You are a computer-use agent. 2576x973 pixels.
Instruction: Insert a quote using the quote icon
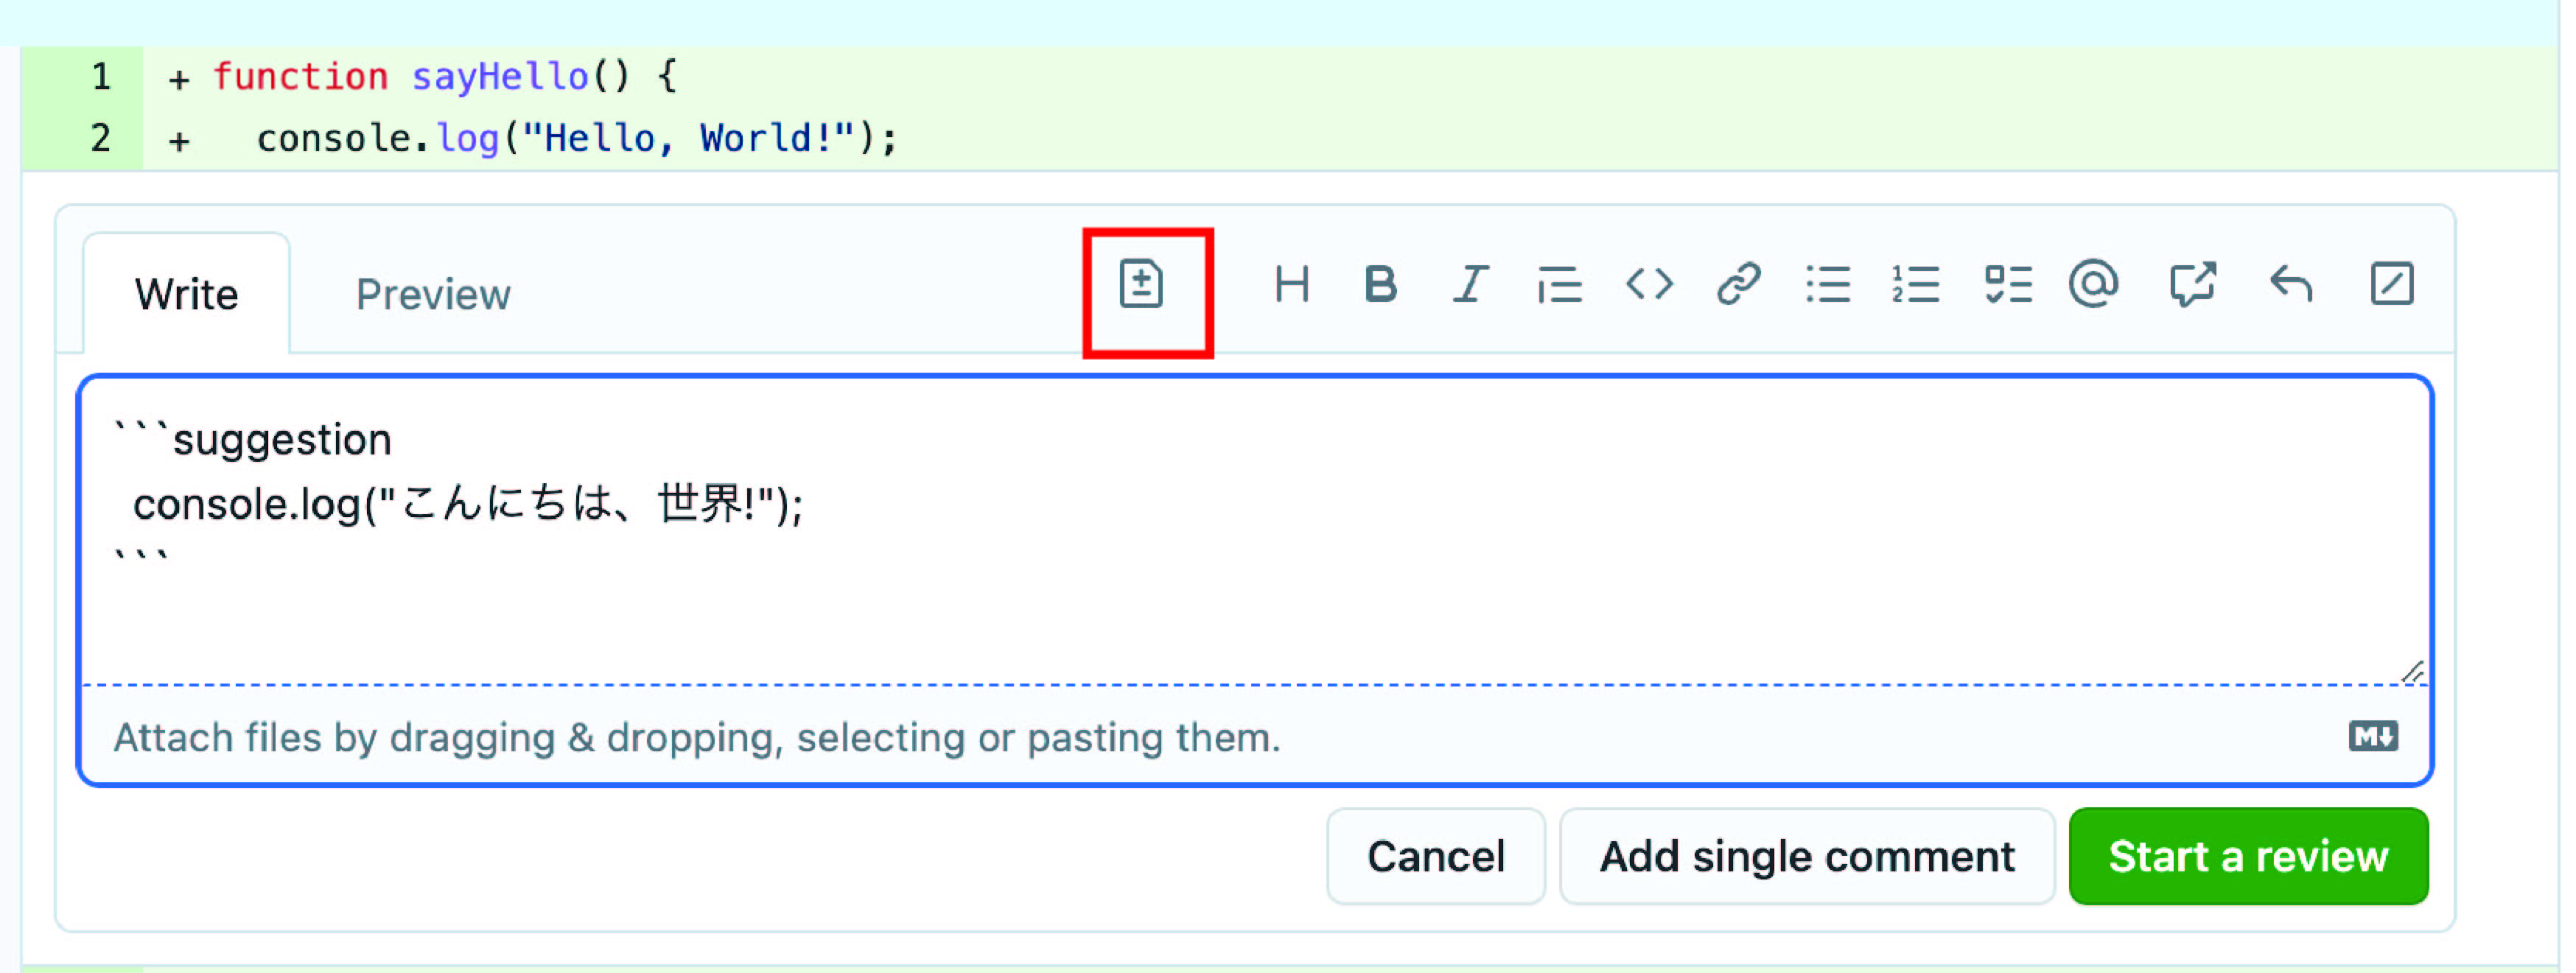coord(1559,285)
